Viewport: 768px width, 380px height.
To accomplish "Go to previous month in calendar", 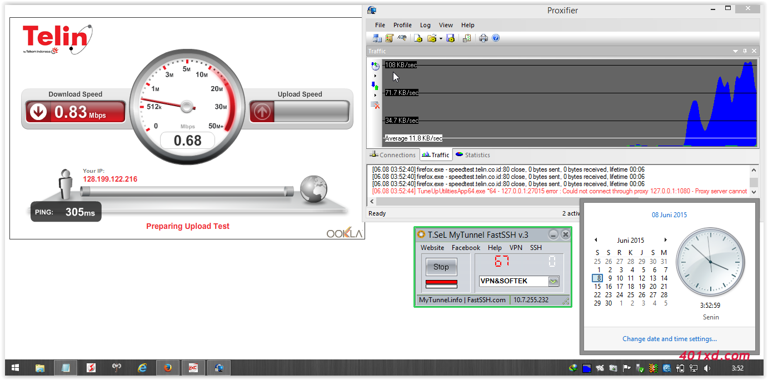I will tap(596, 240).
